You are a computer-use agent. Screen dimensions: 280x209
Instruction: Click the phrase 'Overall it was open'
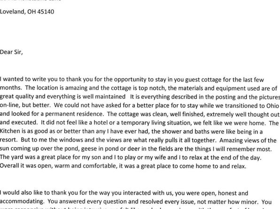[x=26, y=166]
